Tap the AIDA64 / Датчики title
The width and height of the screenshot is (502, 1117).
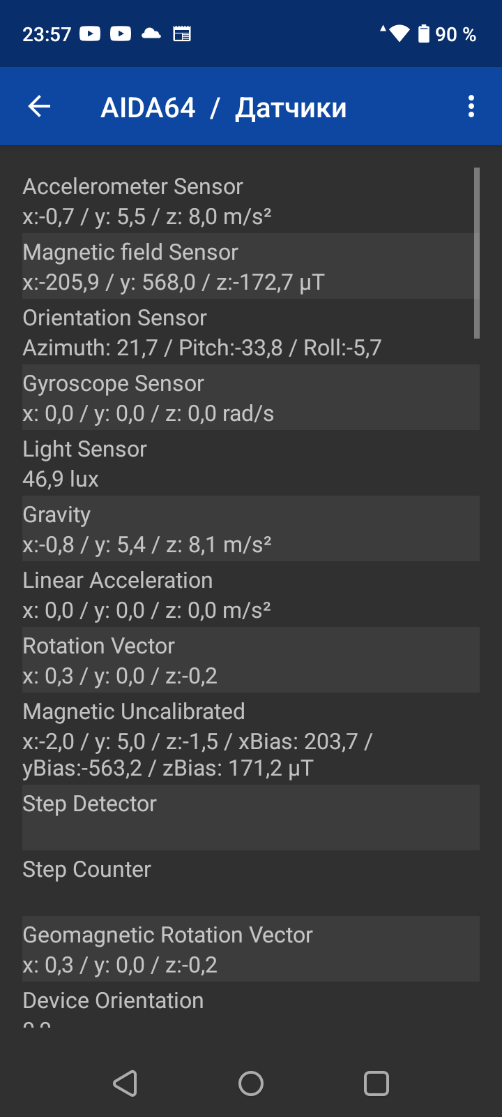pos(224,108)
